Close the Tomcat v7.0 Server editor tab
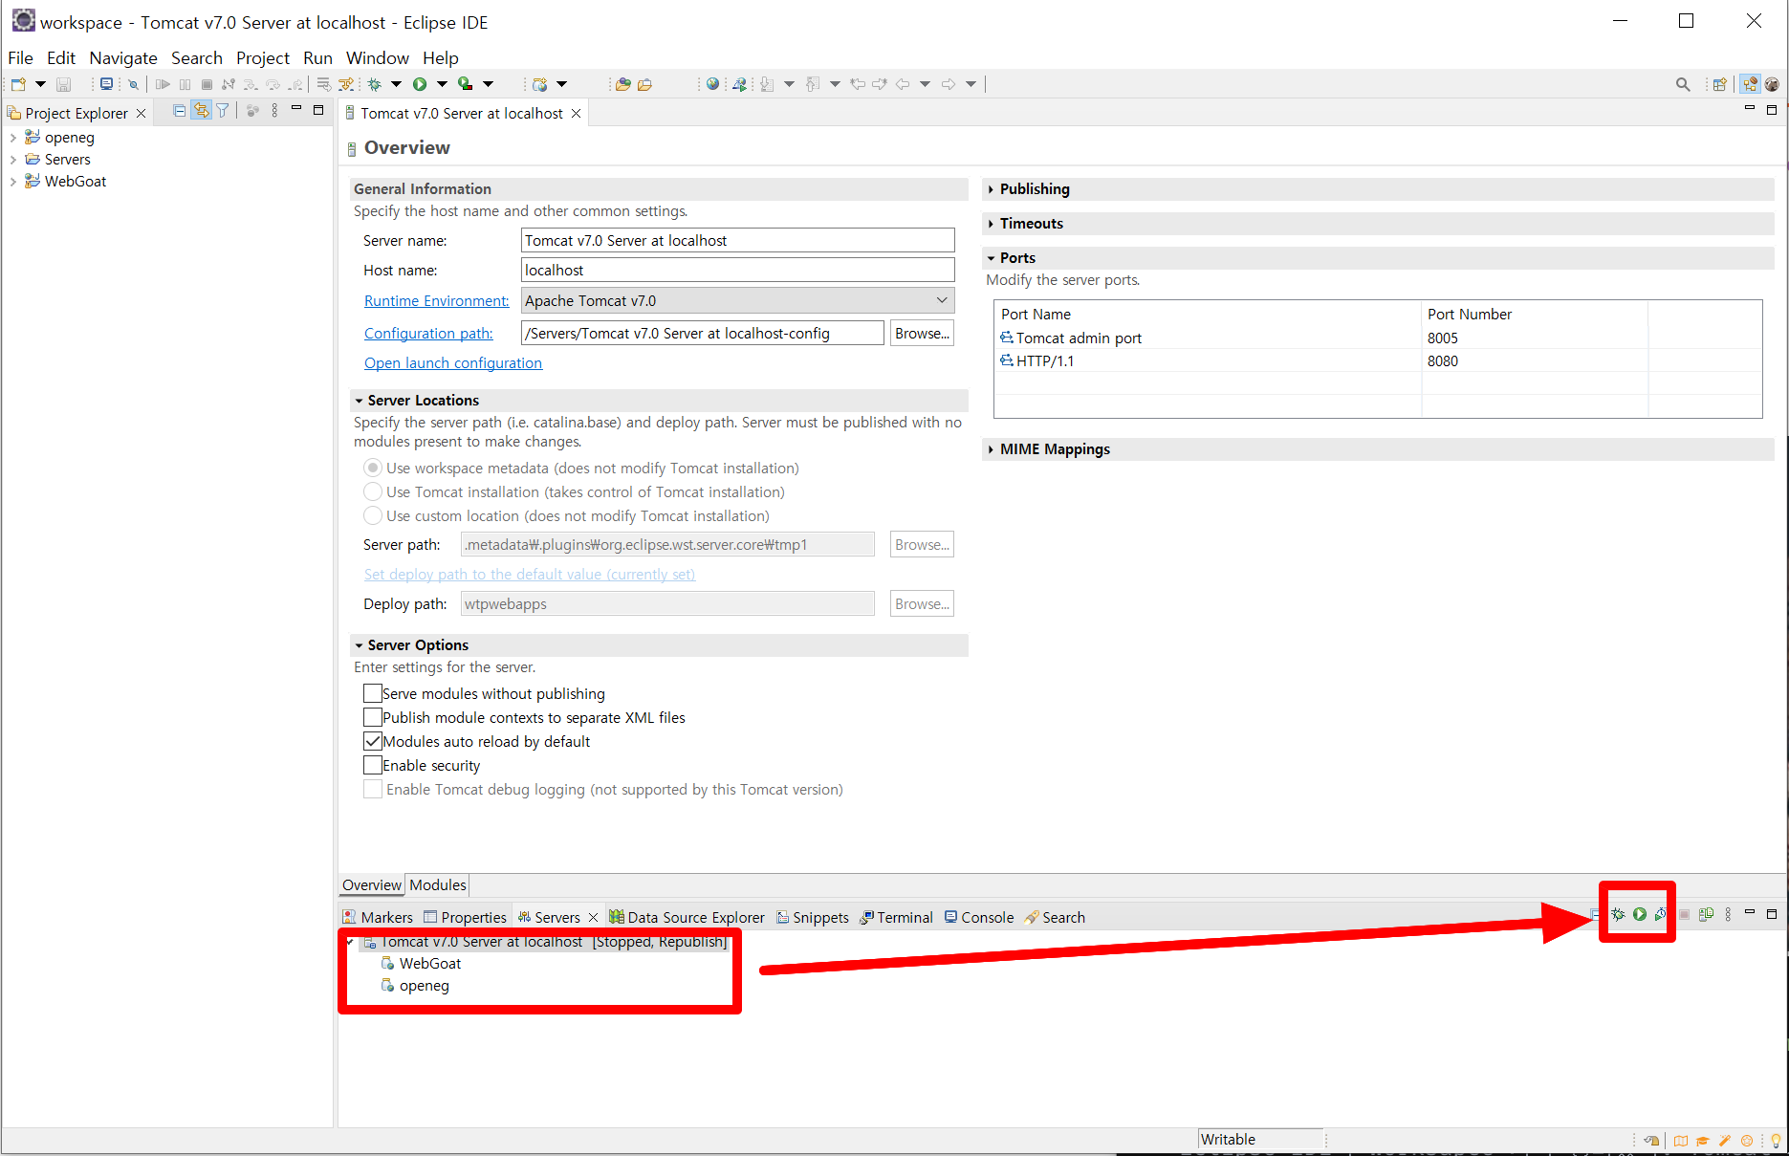 pos(576,114)
